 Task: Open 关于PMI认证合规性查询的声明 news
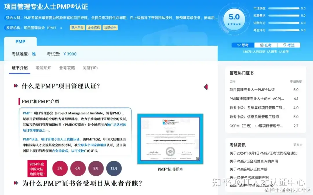coord(254,161)
